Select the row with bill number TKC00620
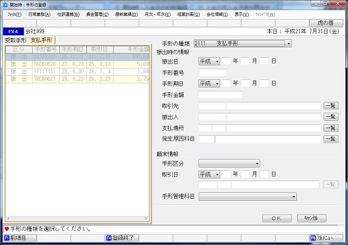The image size is (348, 245). click(x=77, y=64)
